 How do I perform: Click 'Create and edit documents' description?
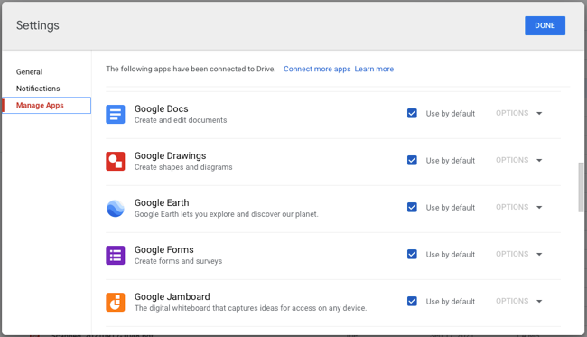click(181, 120)
